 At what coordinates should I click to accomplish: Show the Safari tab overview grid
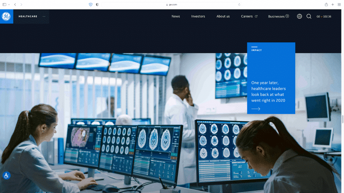pyautogui.click(x=339, y=4)
